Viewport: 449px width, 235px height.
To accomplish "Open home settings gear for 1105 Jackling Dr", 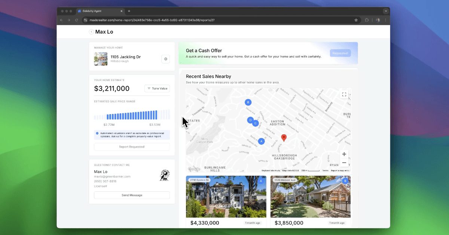I will pos(166,59).
